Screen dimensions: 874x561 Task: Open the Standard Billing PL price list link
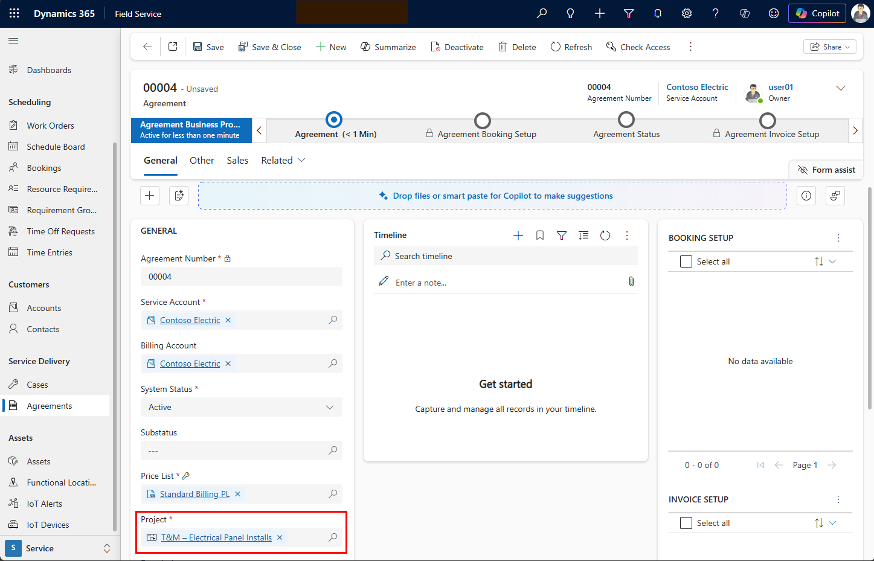[194, 493]
